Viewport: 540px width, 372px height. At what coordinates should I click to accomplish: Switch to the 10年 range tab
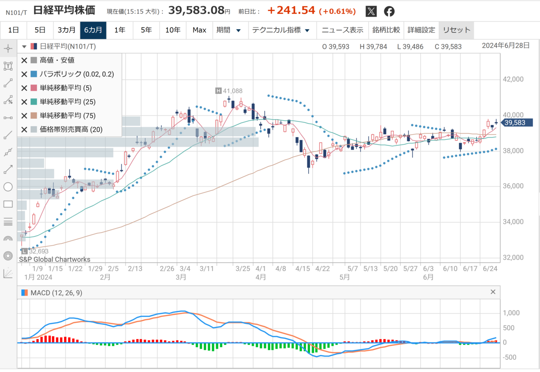pyautogui.click(x=173, y=30)
